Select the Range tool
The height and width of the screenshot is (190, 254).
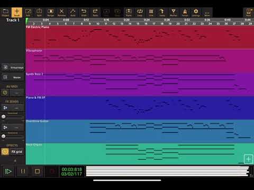(50, 12)
